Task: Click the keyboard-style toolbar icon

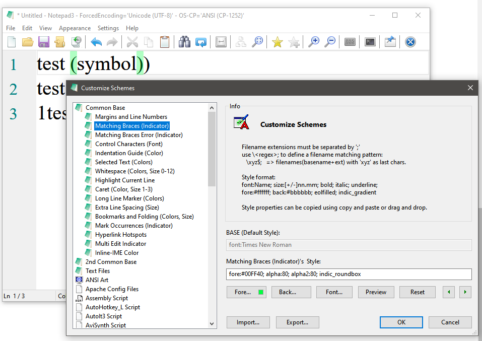Action: (x=350, y=42)
